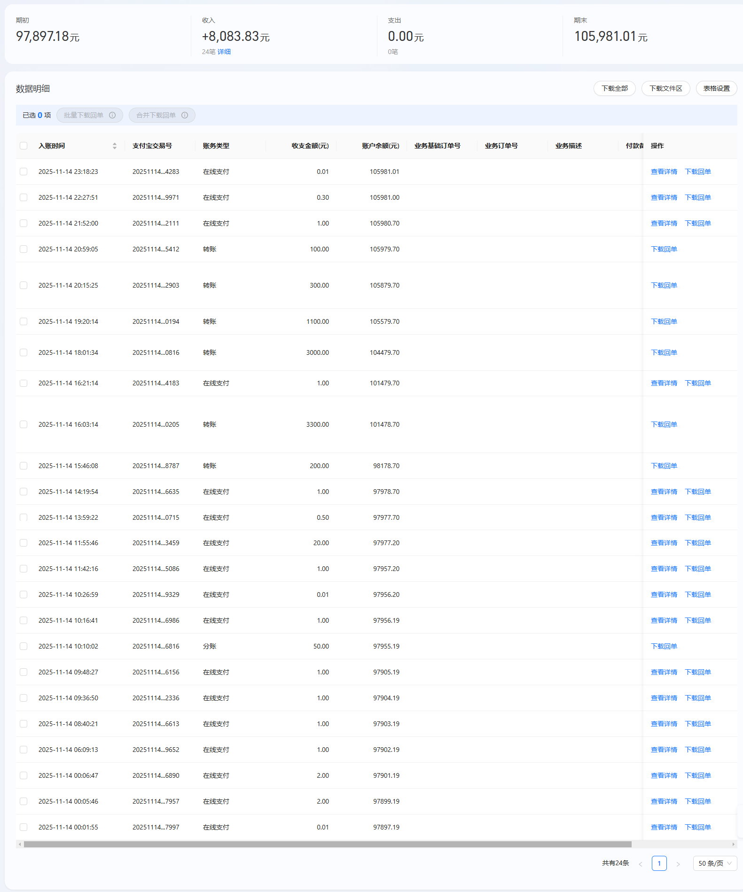743x892 pixels.
Task: Click right arrow of horizontal scrollbar
Action: [733, 844]
